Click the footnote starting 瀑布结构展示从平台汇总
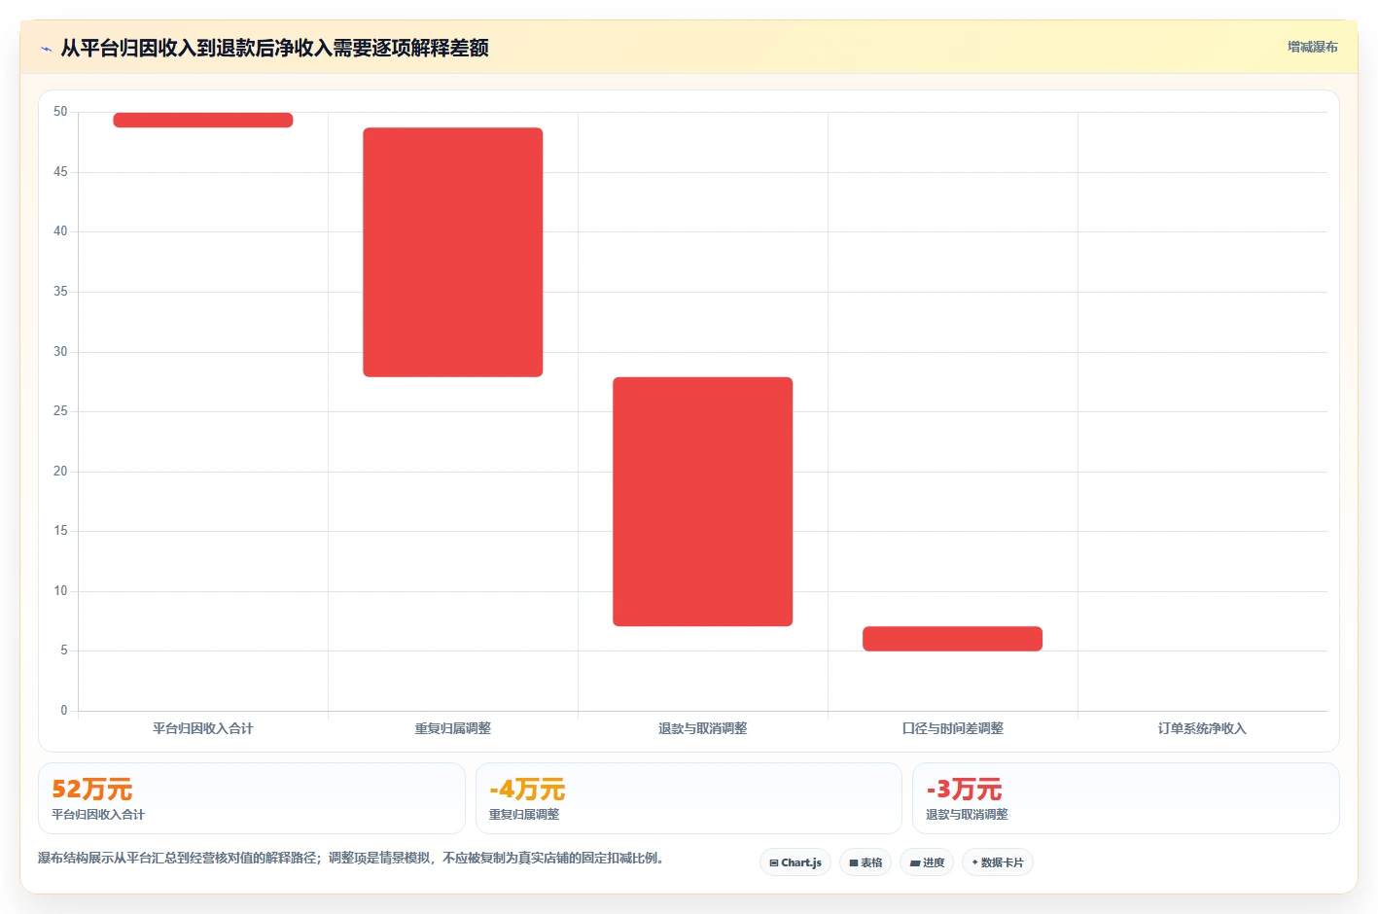This screenshot has height=914, width=1378. [x=351, y=858]
